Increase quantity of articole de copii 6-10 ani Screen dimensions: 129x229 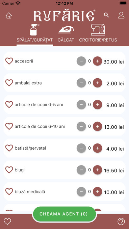pyautogui.click(x=97, y=126)
